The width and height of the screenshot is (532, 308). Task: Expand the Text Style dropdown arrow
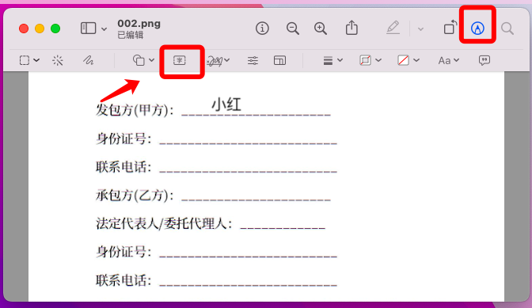tap(456, 60)
